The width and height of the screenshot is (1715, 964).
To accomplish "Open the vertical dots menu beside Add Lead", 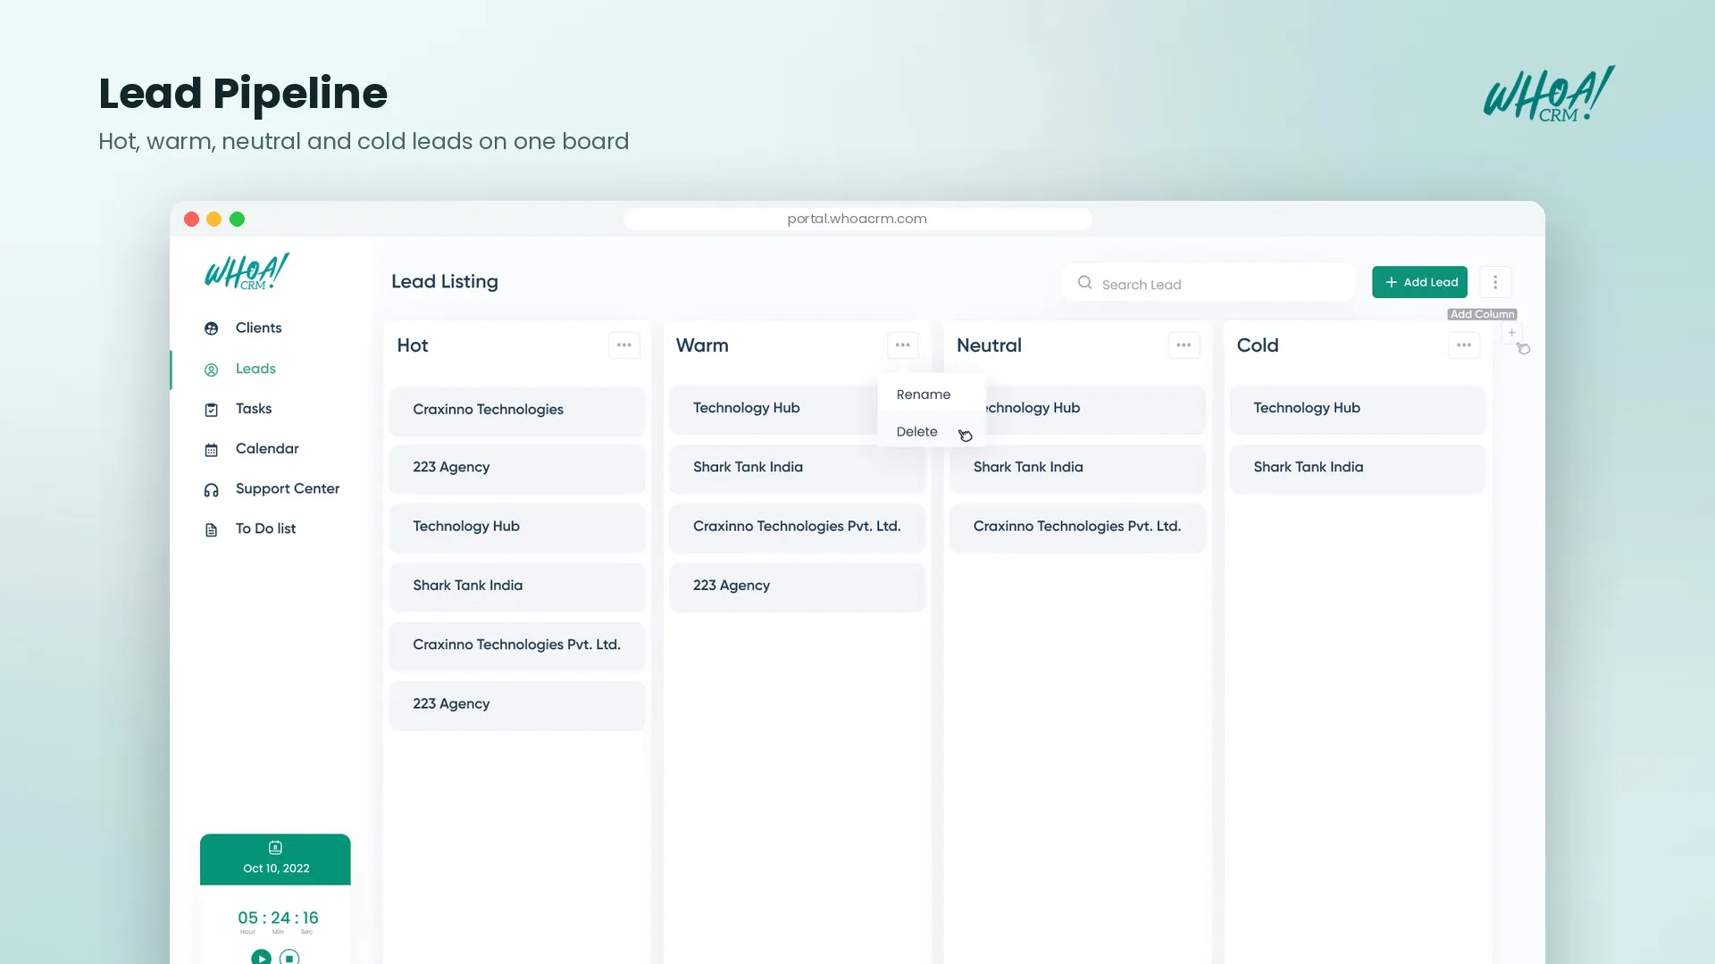I will coord(1495,282).
